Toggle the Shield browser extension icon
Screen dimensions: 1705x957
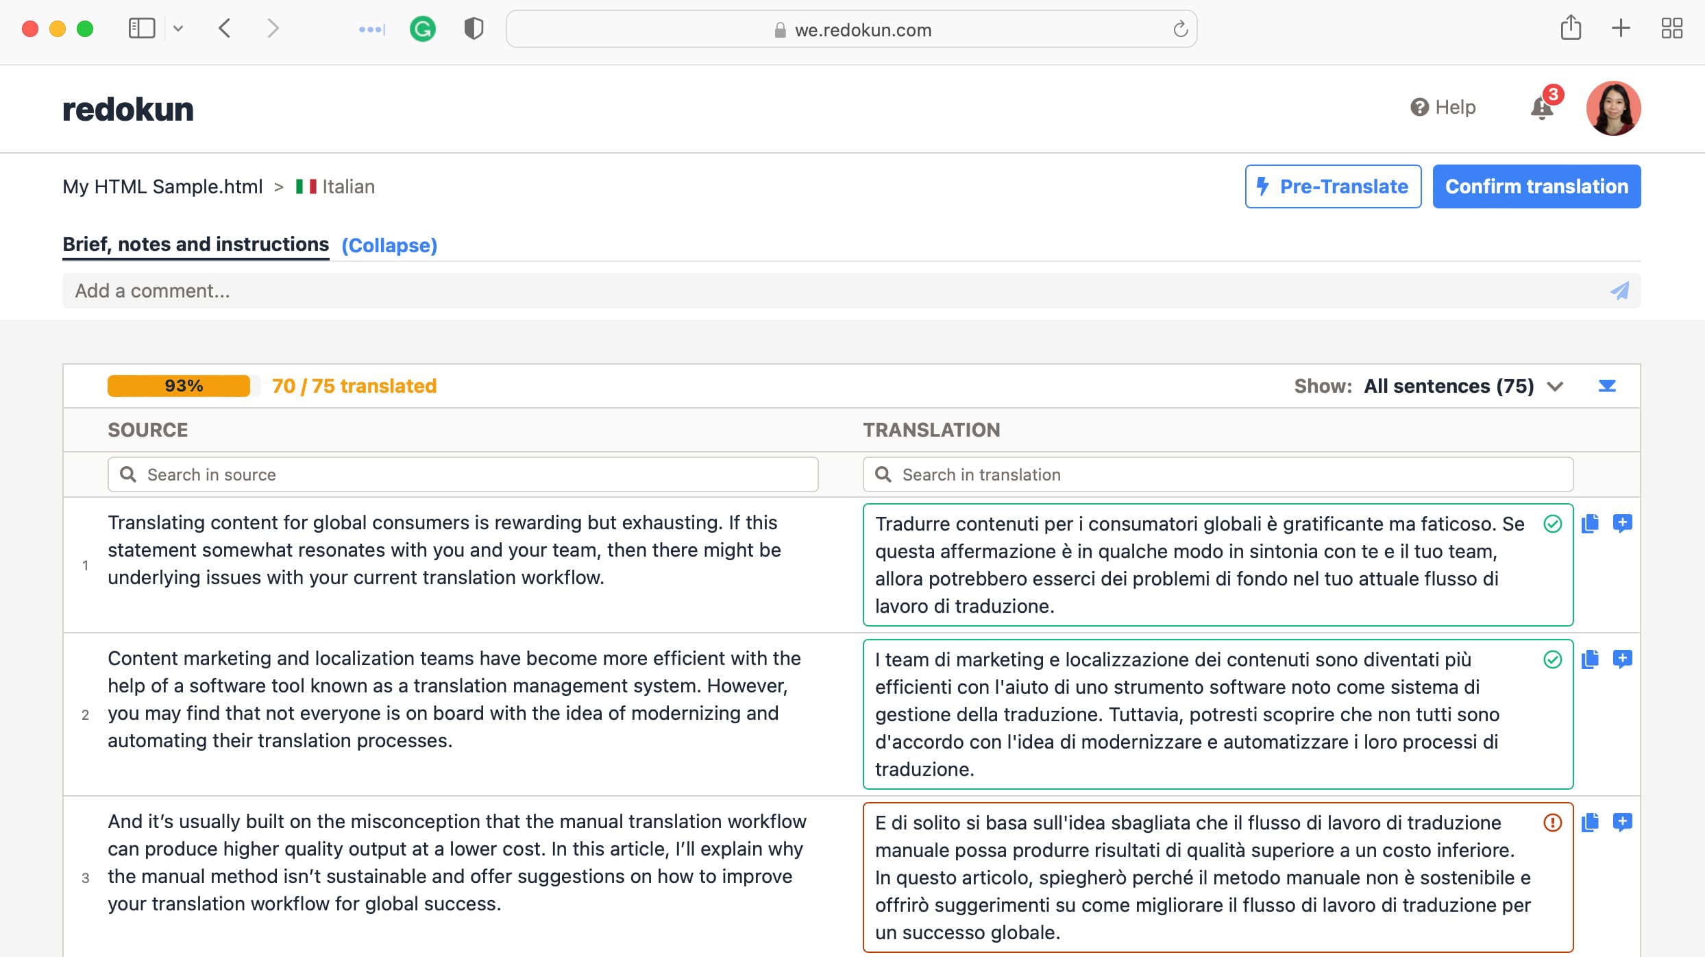(x=473, y=29)
